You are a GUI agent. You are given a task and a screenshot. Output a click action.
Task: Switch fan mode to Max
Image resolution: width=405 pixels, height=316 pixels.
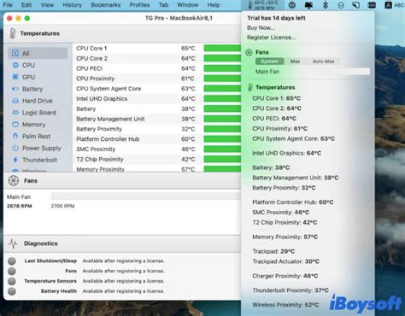[x=295, y=61]
